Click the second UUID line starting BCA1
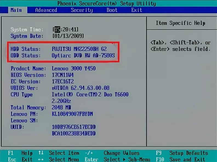 [74, 133]
